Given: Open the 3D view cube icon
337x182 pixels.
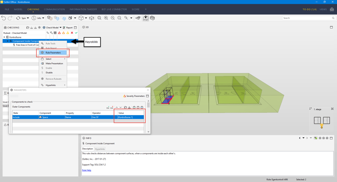Looking at the screenshot, I should click(x=81, y=18).
